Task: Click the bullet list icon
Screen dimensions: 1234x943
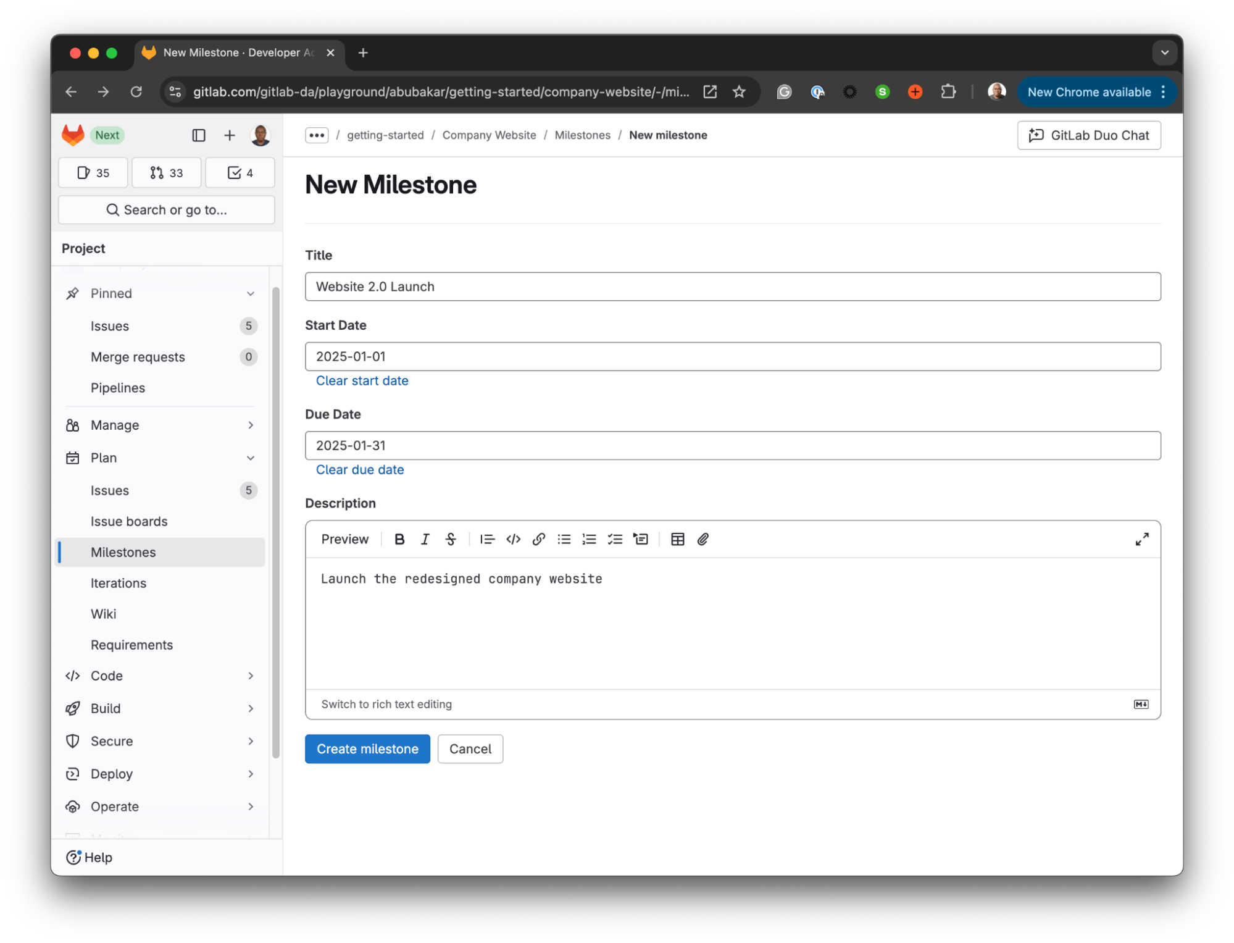Action: pos(564,539)
